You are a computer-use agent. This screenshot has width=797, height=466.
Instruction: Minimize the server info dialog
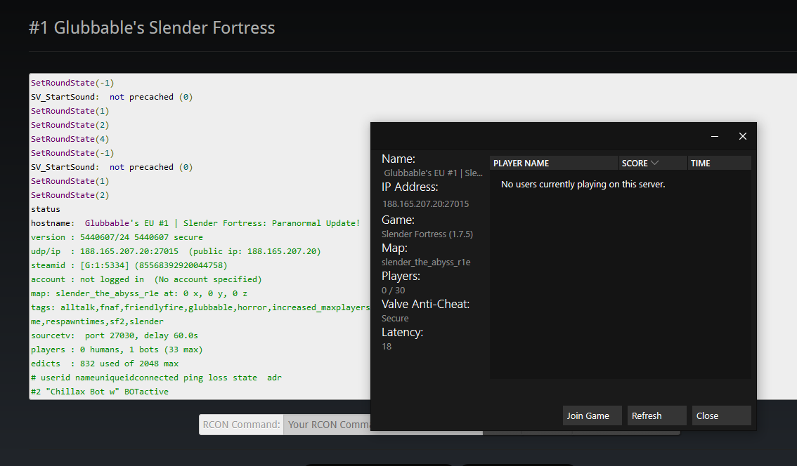[x=714, y=136]
